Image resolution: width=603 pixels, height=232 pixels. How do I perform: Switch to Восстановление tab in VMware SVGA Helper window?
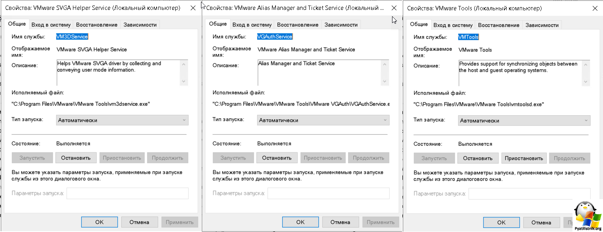pos(97,25)
